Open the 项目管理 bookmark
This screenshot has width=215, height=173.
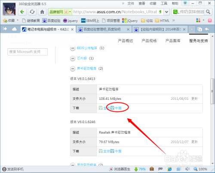point(111,21)
